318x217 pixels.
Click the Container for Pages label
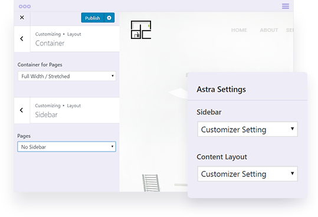[40, 65]
